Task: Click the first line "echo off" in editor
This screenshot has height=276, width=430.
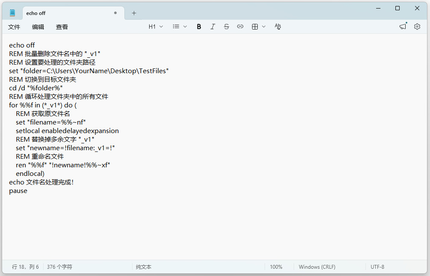Action: pyautogui.click(x=22, y=45)
